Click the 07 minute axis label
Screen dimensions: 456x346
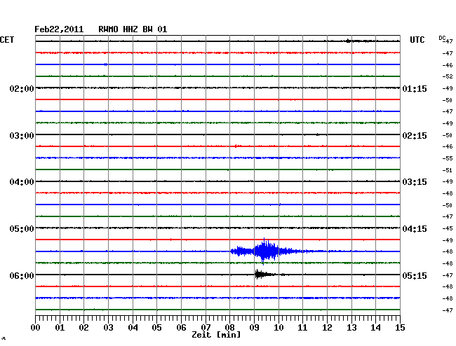pyautogui.click(x=206, y=327)
